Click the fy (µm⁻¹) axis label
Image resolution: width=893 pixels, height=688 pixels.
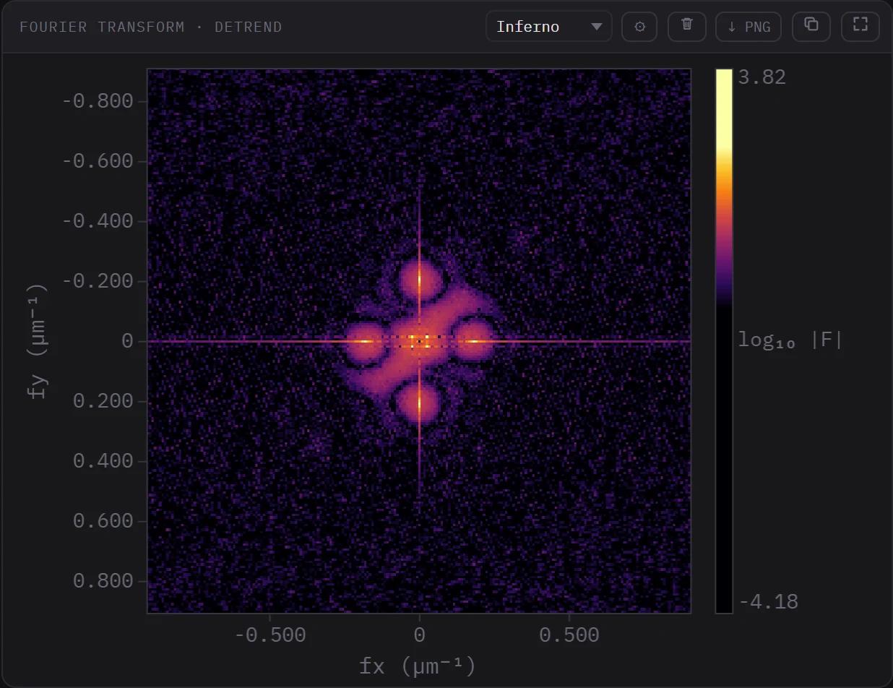(x=36, y=341)
